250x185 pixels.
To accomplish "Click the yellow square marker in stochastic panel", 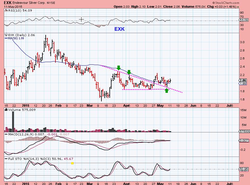I will 72,163.
